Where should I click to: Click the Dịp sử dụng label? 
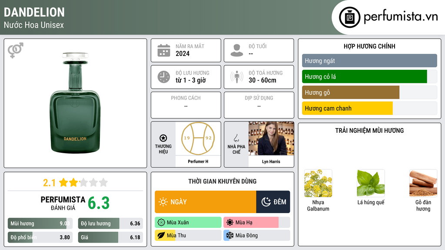[x=259, y=98]
